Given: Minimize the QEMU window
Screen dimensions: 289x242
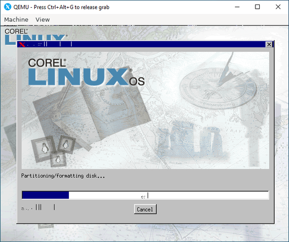Looking at the screenshot, I should tap(237, 7).
